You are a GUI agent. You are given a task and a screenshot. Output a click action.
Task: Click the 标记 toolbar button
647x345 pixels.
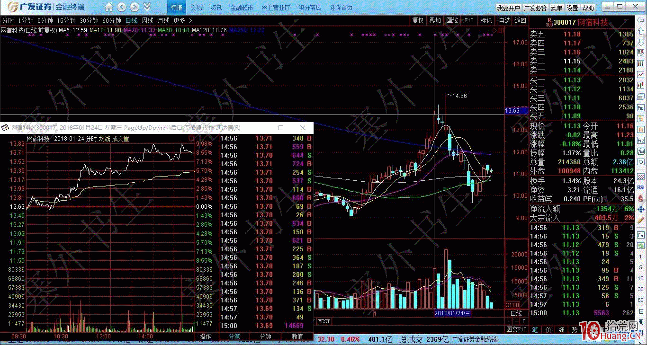click(486, 20)
